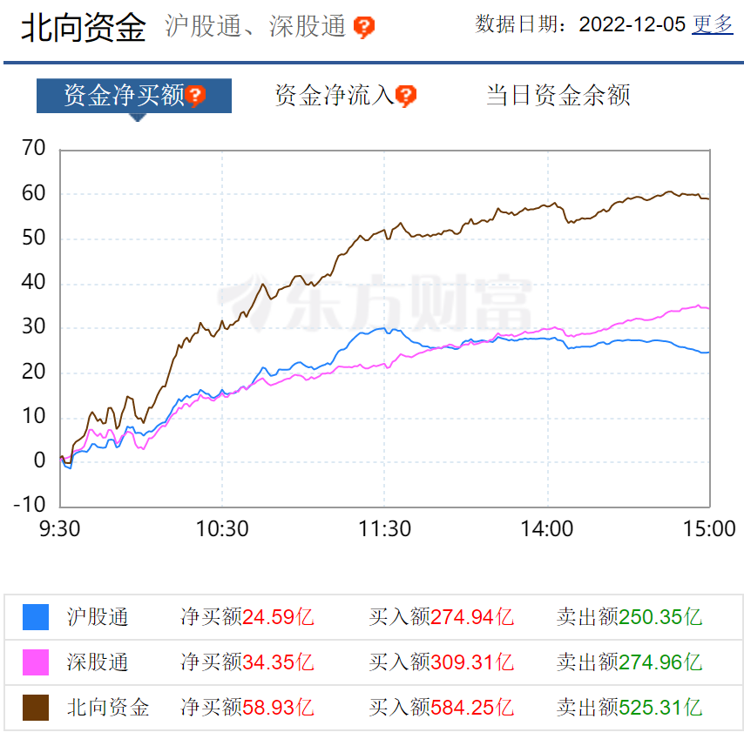Viewport: 744px width, 739px height.
Task: Click the 14:00 time axis label
Action: point(547,528)
